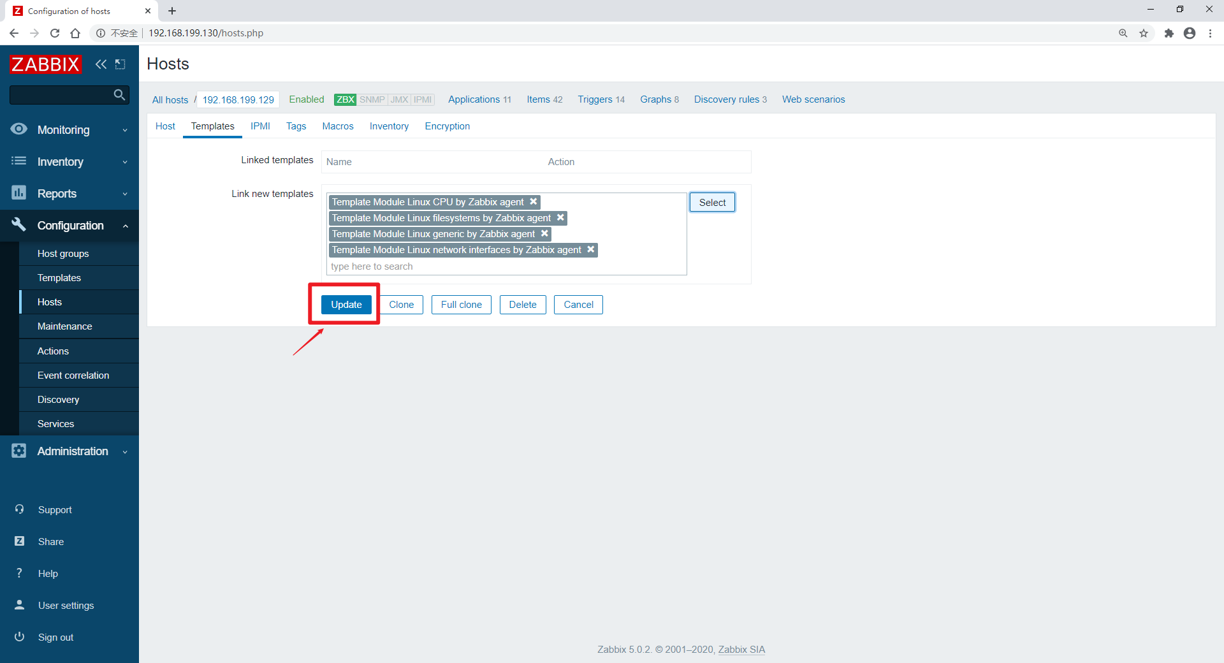Open the Applications 11 link
1224x663 pixels.
point(479,99)
